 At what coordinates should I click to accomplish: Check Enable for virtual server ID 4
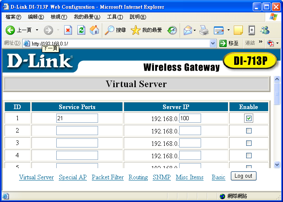click(x=249, y=155)
